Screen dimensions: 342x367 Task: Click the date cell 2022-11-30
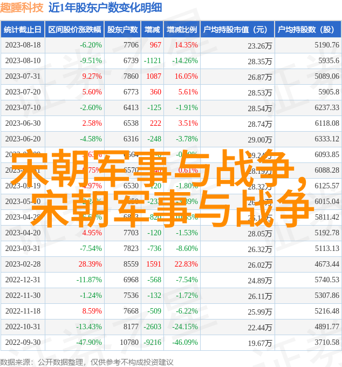pos(23,296)
